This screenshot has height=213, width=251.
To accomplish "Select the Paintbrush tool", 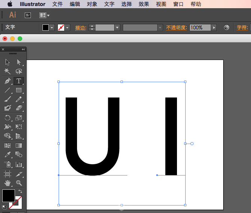I will coord(8,99).
